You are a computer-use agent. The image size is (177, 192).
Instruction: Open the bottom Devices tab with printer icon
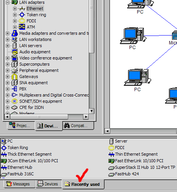(49, 184)
